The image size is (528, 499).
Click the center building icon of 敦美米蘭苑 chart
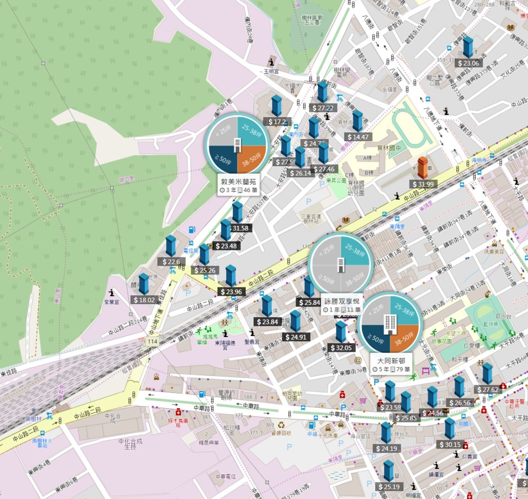[x=237, y=145]
